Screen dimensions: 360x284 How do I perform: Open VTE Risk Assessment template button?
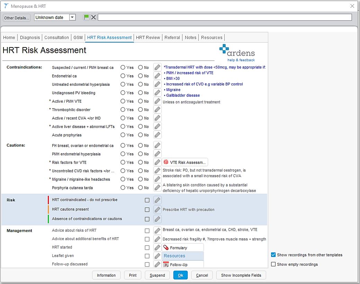tap(185, 162)
